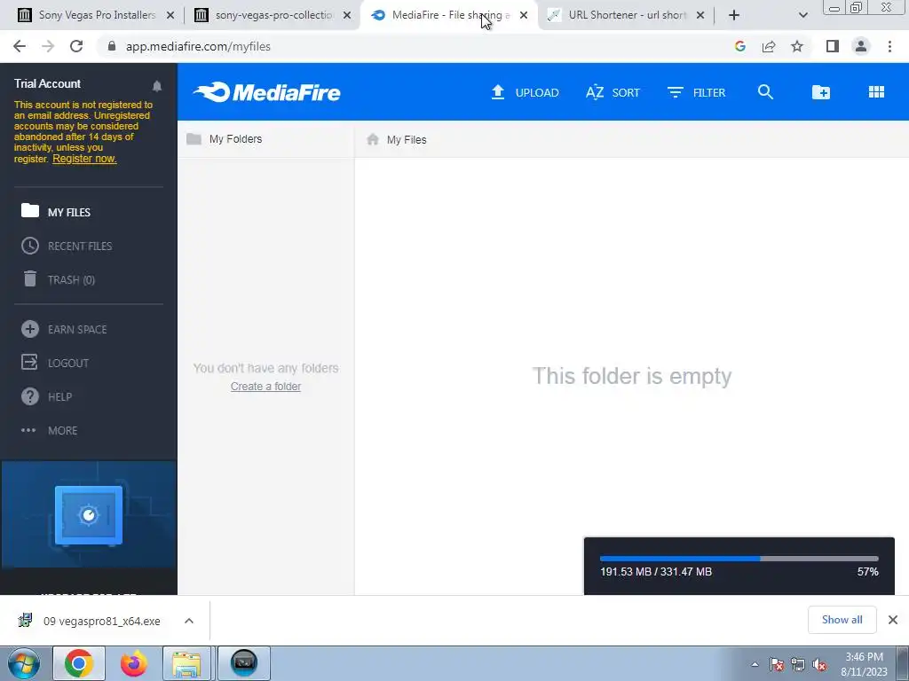Click Chrome icon in taskbar
This screenshot has width=909, height=681.
click(x=79, y=663)
